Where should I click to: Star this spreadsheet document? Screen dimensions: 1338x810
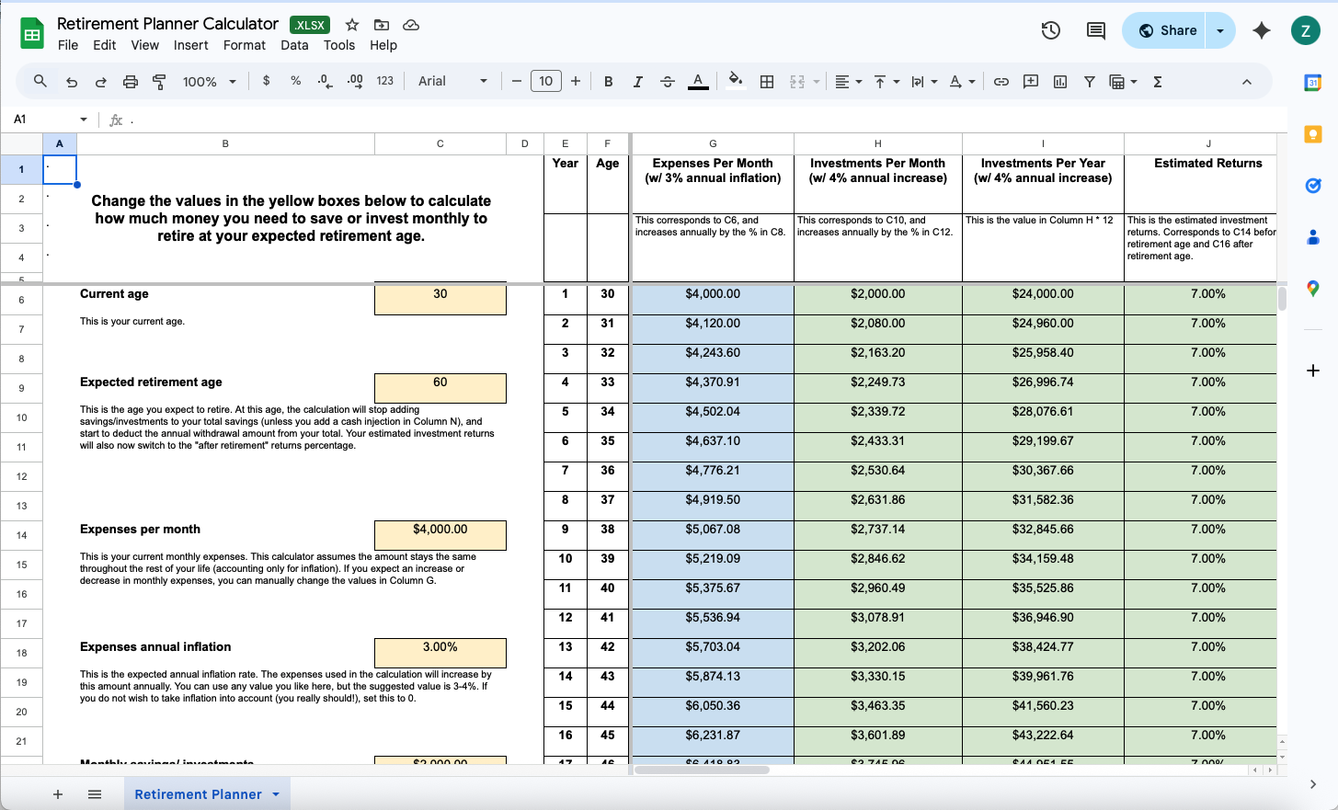[x=352, y=25]
